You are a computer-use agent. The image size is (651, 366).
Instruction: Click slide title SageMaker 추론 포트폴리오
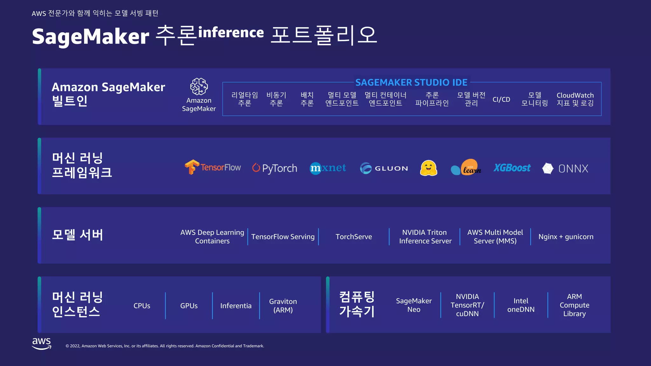click(205, 36)
